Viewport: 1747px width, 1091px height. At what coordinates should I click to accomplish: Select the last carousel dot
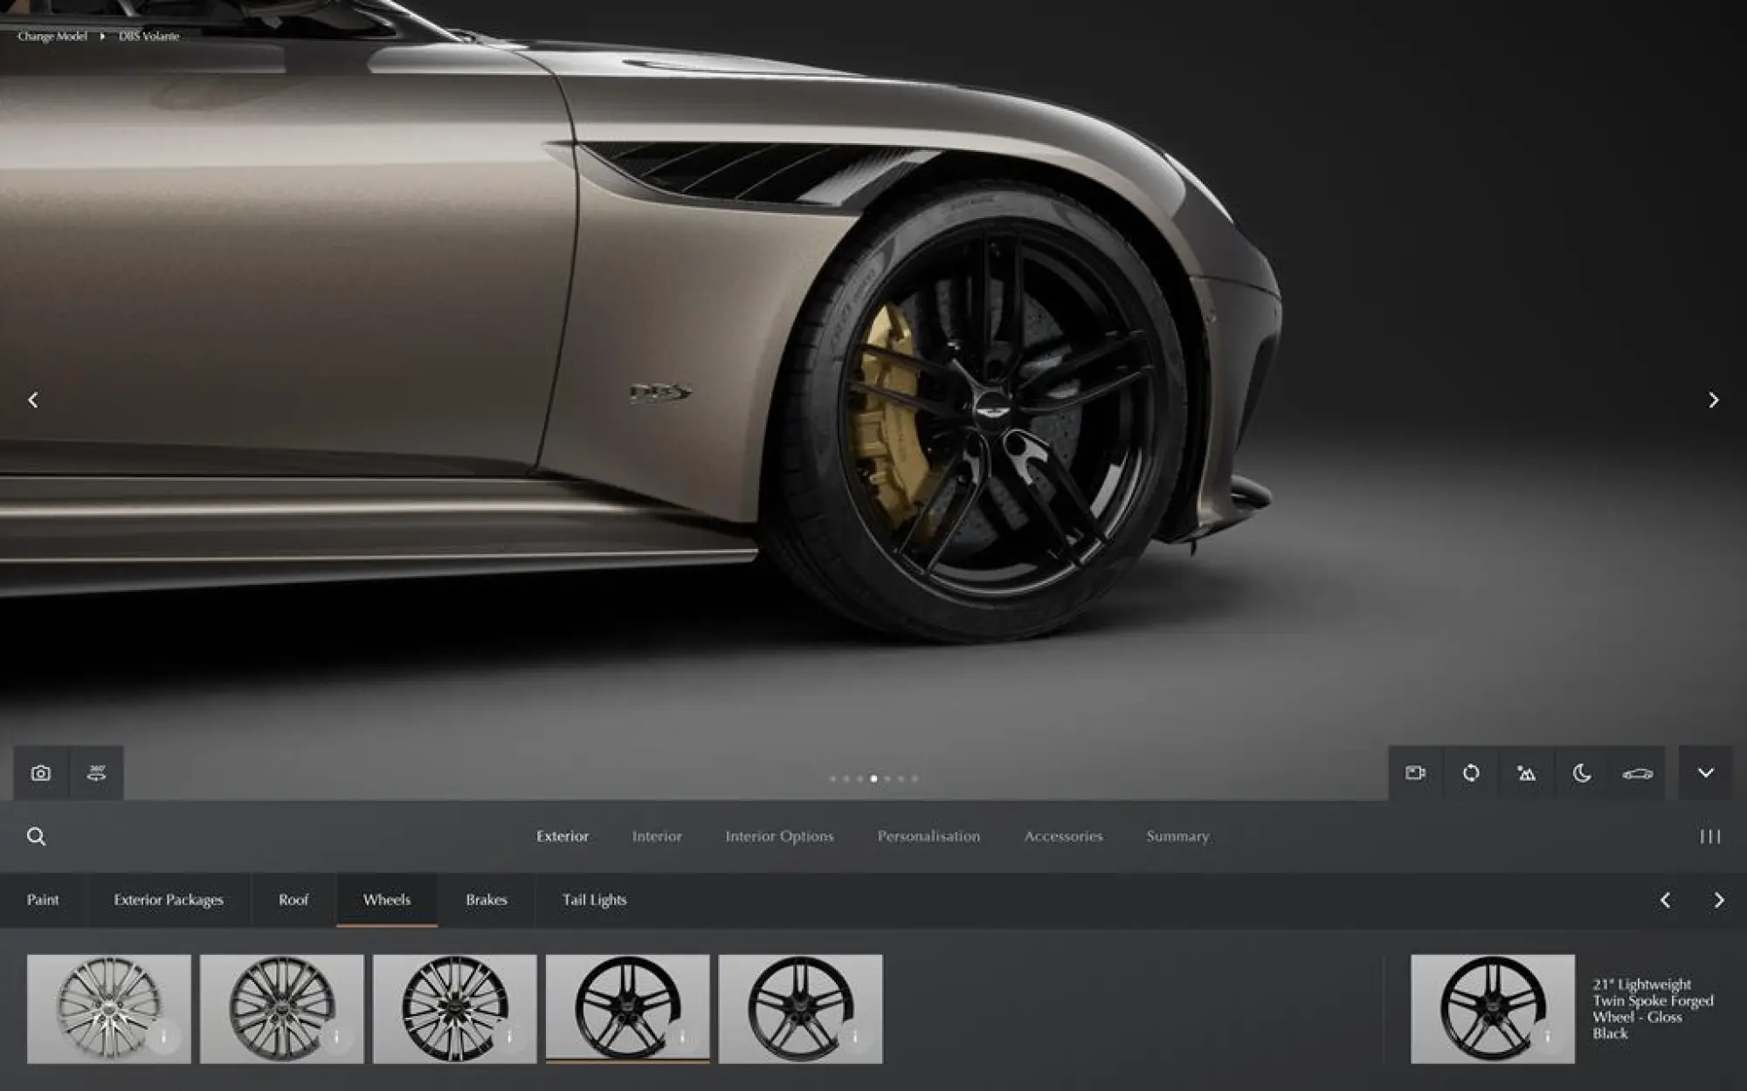915,779
